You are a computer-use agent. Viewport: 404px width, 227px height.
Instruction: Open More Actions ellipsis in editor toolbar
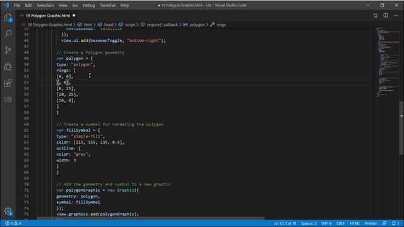click(x=396, y=16)
